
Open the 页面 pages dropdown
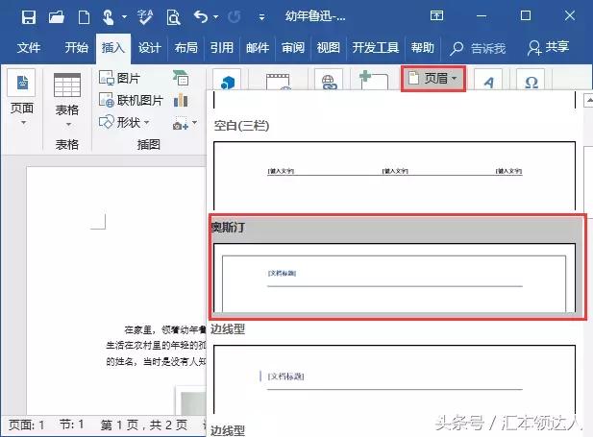point(22,98)
